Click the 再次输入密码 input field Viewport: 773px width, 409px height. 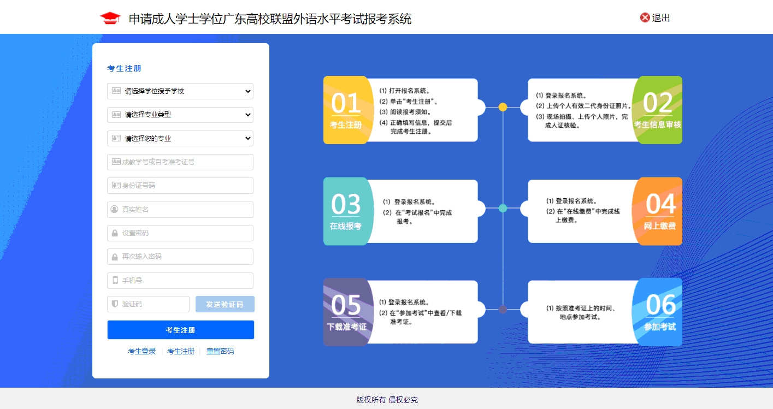180,257
